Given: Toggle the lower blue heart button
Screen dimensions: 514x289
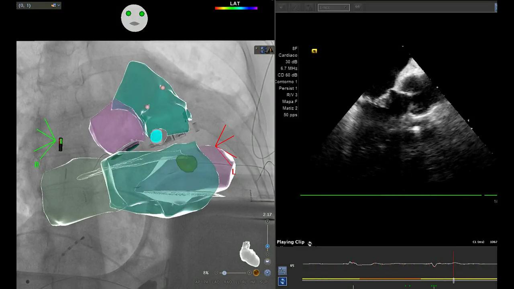Looking at the screenshot, I should 267,273.
